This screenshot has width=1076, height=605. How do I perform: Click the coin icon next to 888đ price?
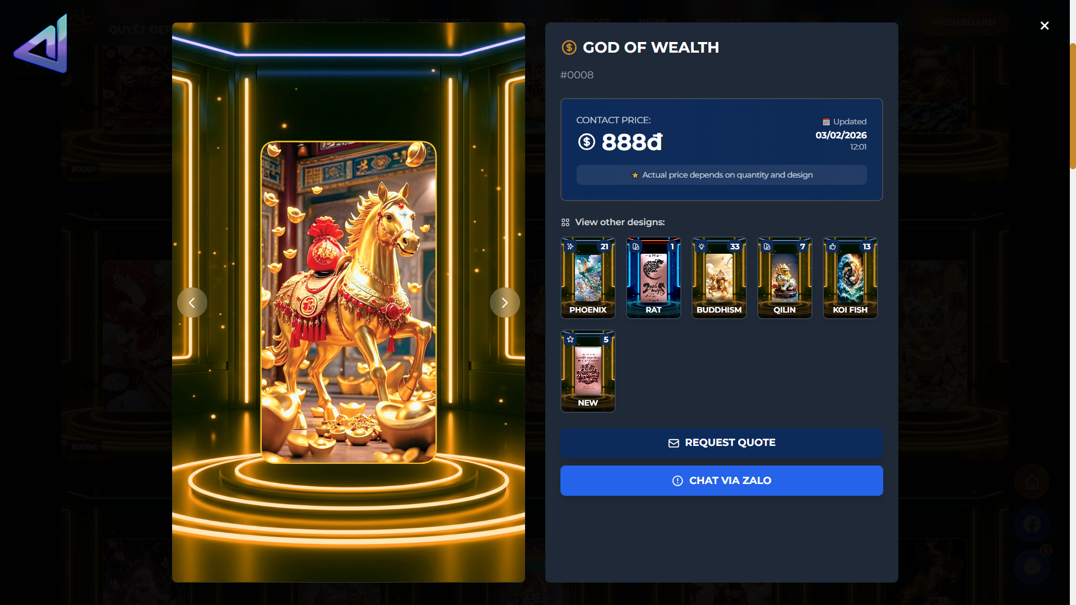pyautogui.click(x=587, y=142)
